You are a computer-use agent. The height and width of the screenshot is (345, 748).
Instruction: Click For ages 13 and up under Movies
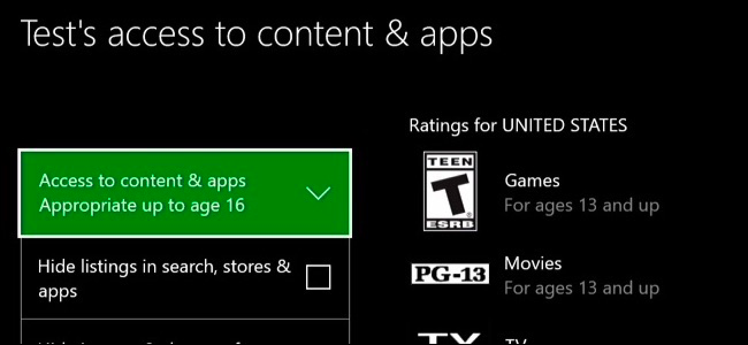[582, 288]
